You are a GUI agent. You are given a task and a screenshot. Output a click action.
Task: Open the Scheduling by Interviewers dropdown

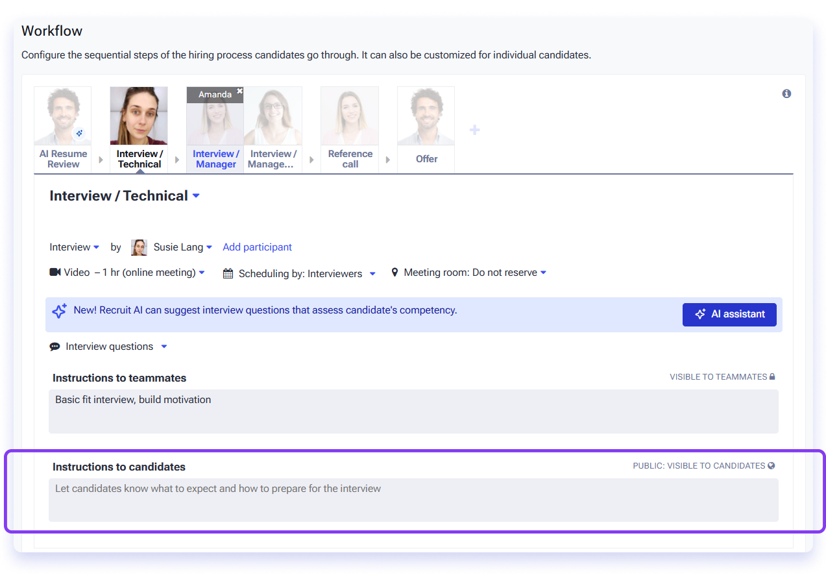372,274
